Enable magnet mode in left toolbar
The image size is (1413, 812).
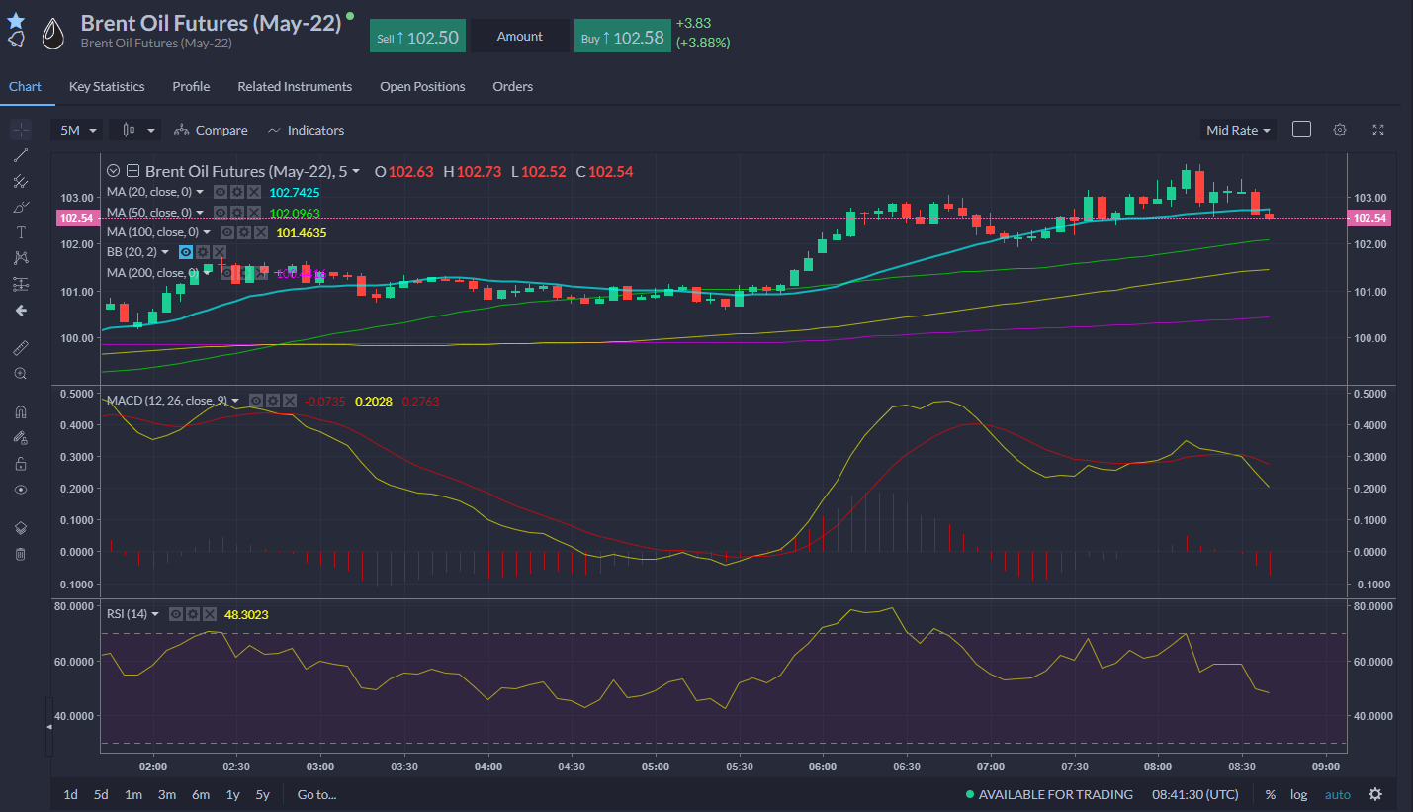click(x=20, y=412)
